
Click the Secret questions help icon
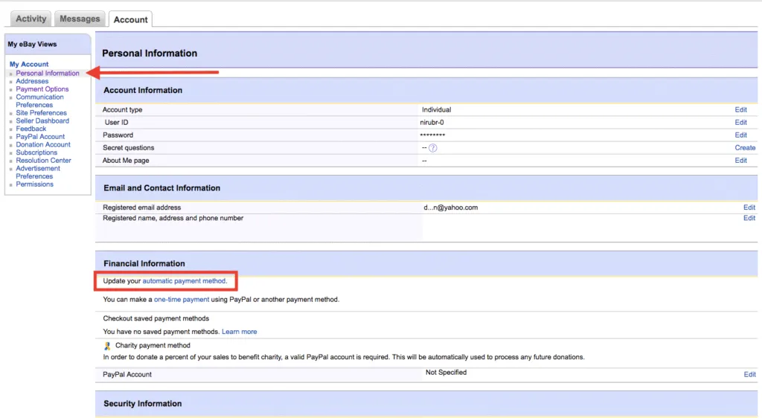coord(433,148)
